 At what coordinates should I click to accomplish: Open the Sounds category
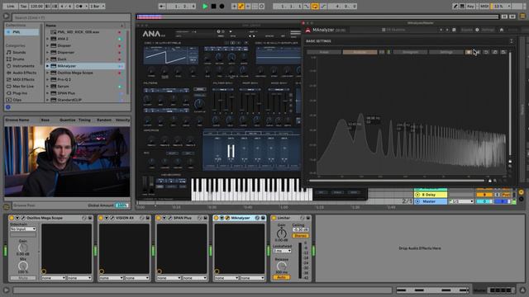click(19, 52)
